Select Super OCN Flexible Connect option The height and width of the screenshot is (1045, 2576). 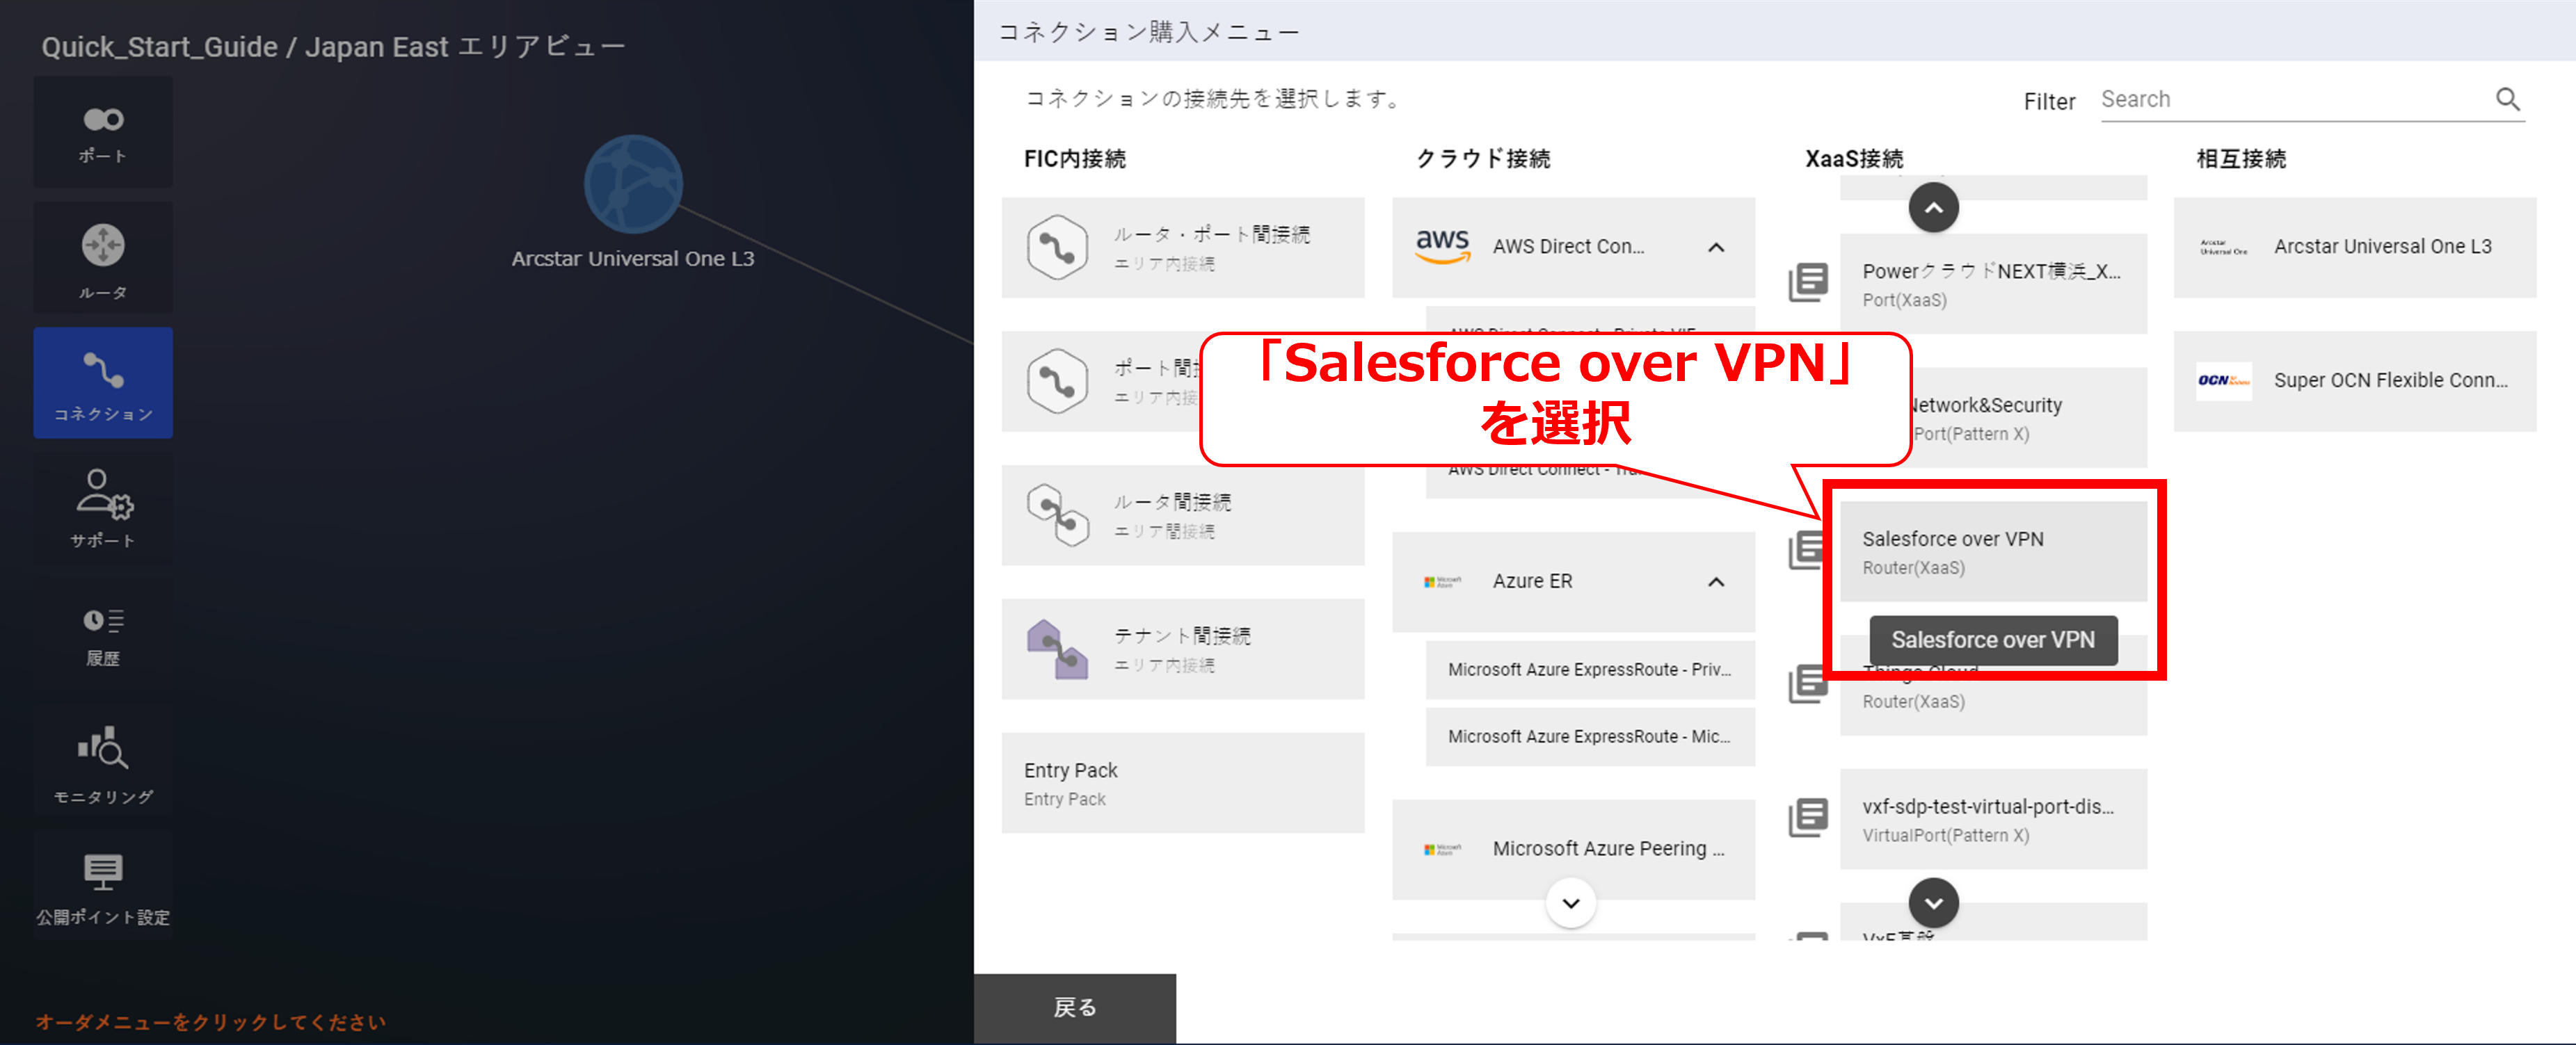(x=2355, y=380)
